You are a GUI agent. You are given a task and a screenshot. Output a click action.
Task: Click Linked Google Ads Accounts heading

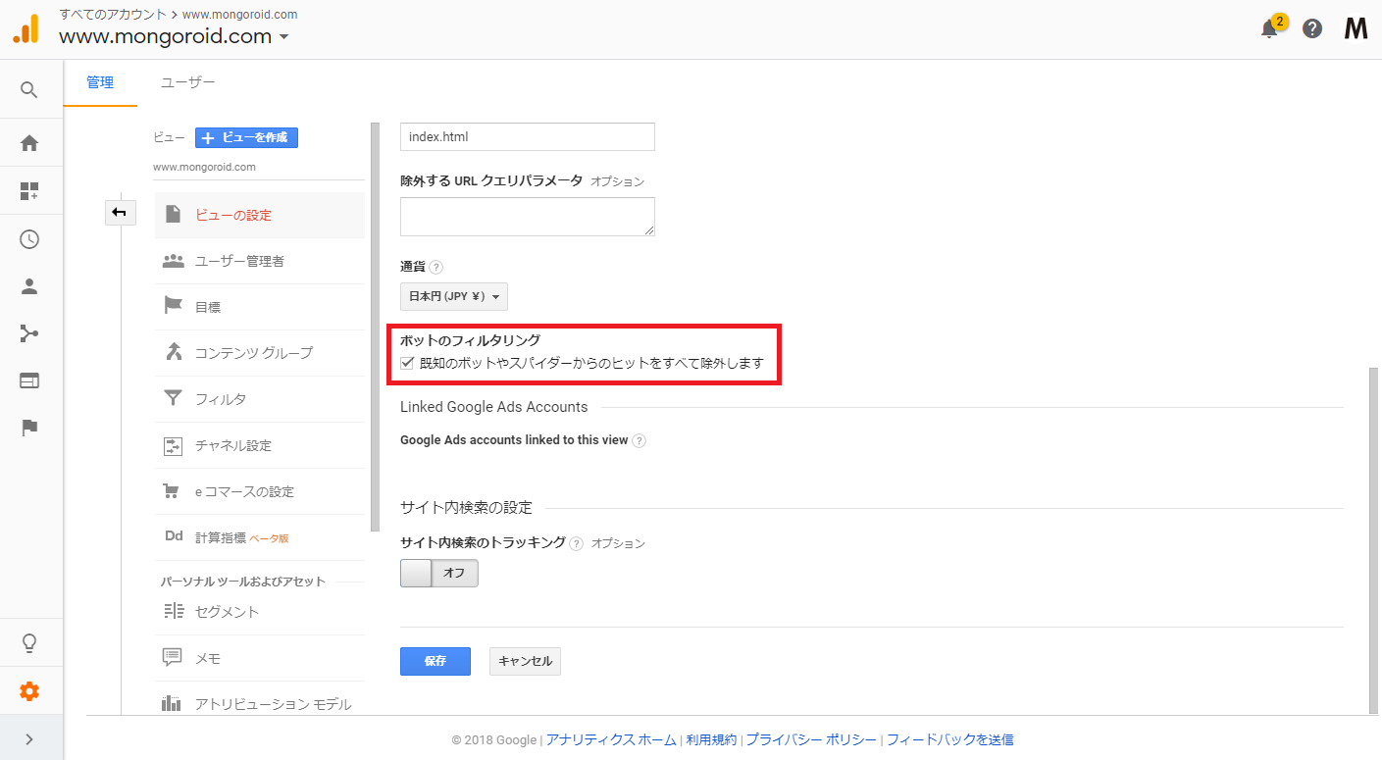pos(494,407)
